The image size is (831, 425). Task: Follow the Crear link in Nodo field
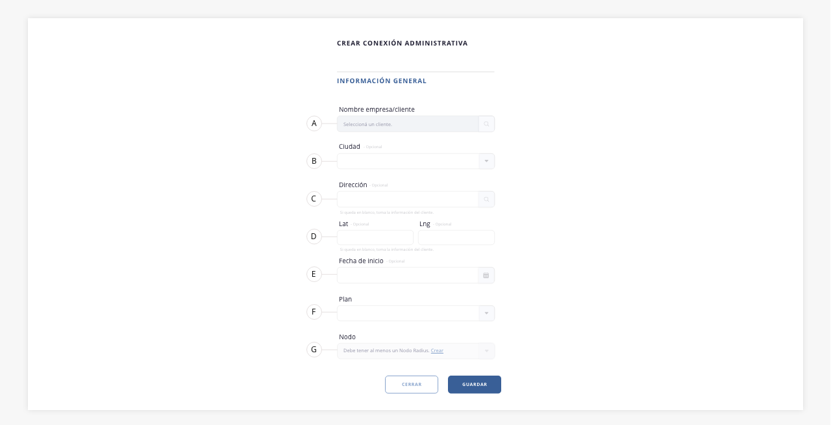coord(437,351)
